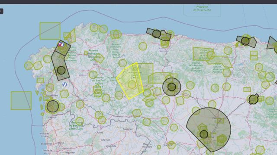Click the Póvoa de Varzim label
The height and width of the screenshot is (155, 277).
(x=47, y=152)
